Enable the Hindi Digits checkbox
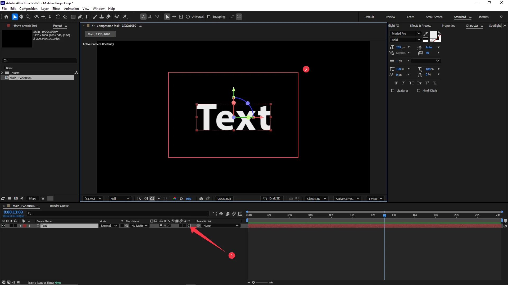This screenshot has width=508, height=285. pyautogui.click(x=419, y=91)
